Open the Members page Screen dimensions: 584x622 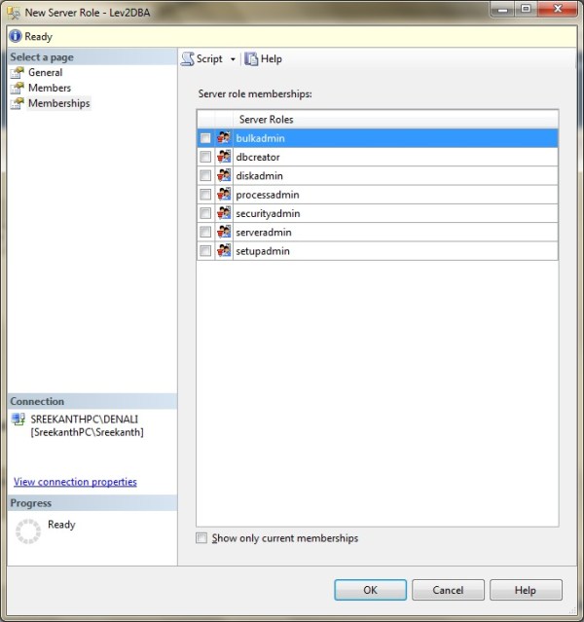49,88
